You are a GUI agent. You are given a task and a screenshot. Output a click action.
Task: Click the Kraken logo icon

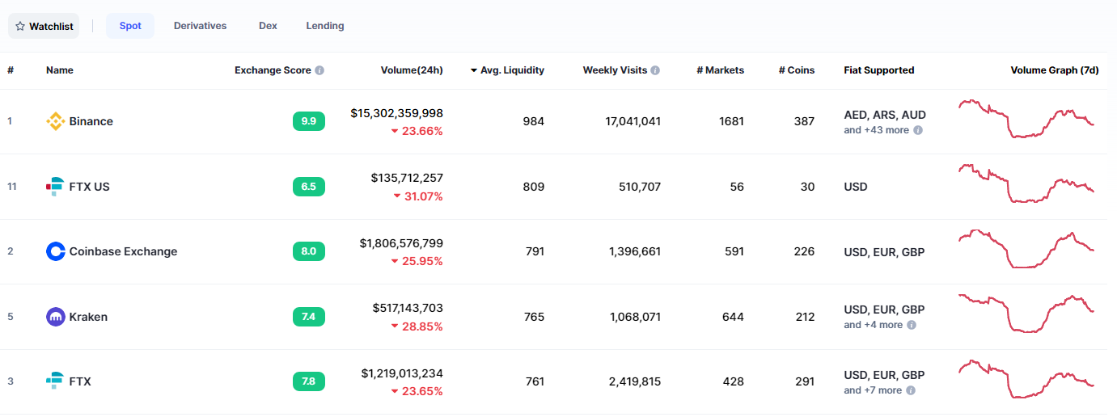click(55, 317)
